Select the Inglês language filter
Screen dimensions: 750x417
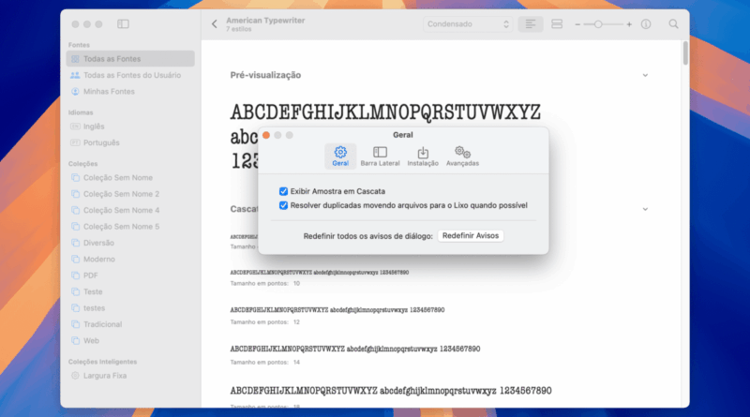(130, 127)
